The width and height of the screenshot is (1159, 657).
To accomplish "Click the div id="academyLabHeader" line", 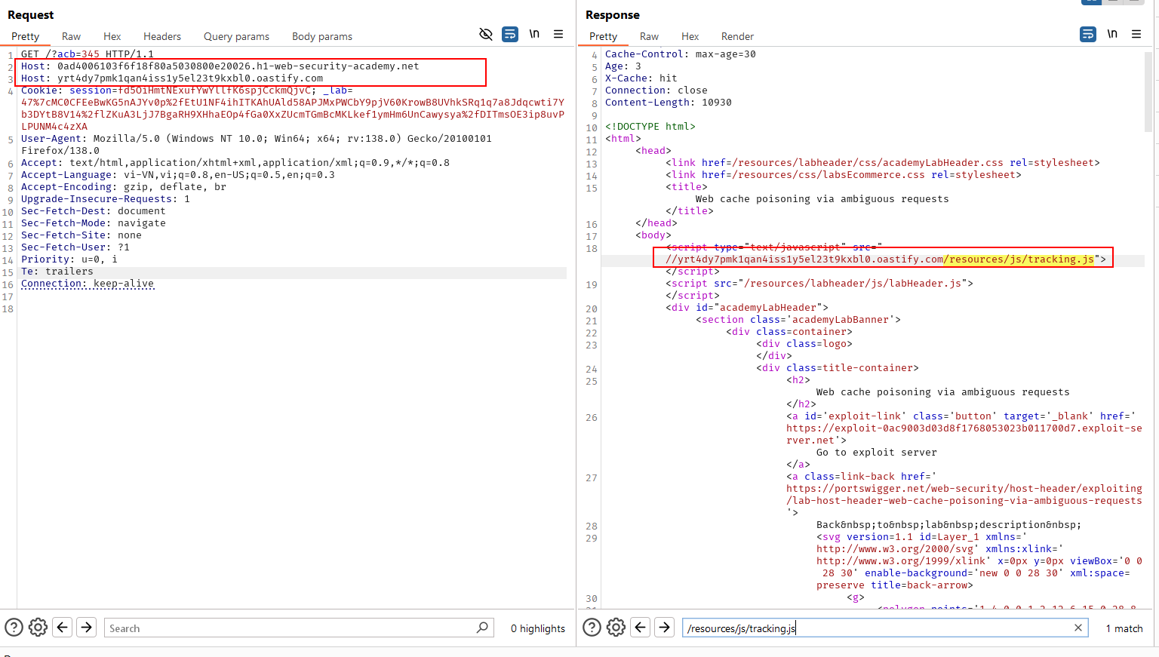I will pos(747,308).
